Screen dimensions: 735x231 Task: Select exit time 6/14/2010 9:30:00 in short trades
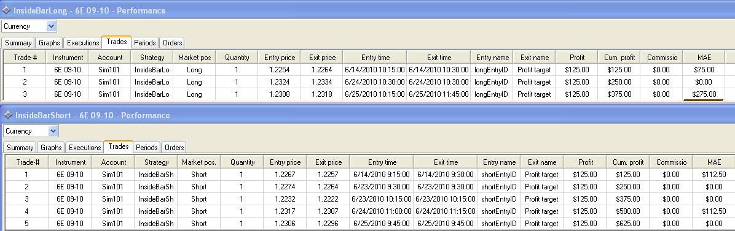[x=446, y=175]
